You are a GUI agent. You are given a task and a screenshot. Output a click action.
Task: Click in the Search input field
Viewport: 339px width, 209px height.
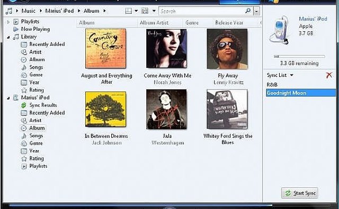(202, 11)
